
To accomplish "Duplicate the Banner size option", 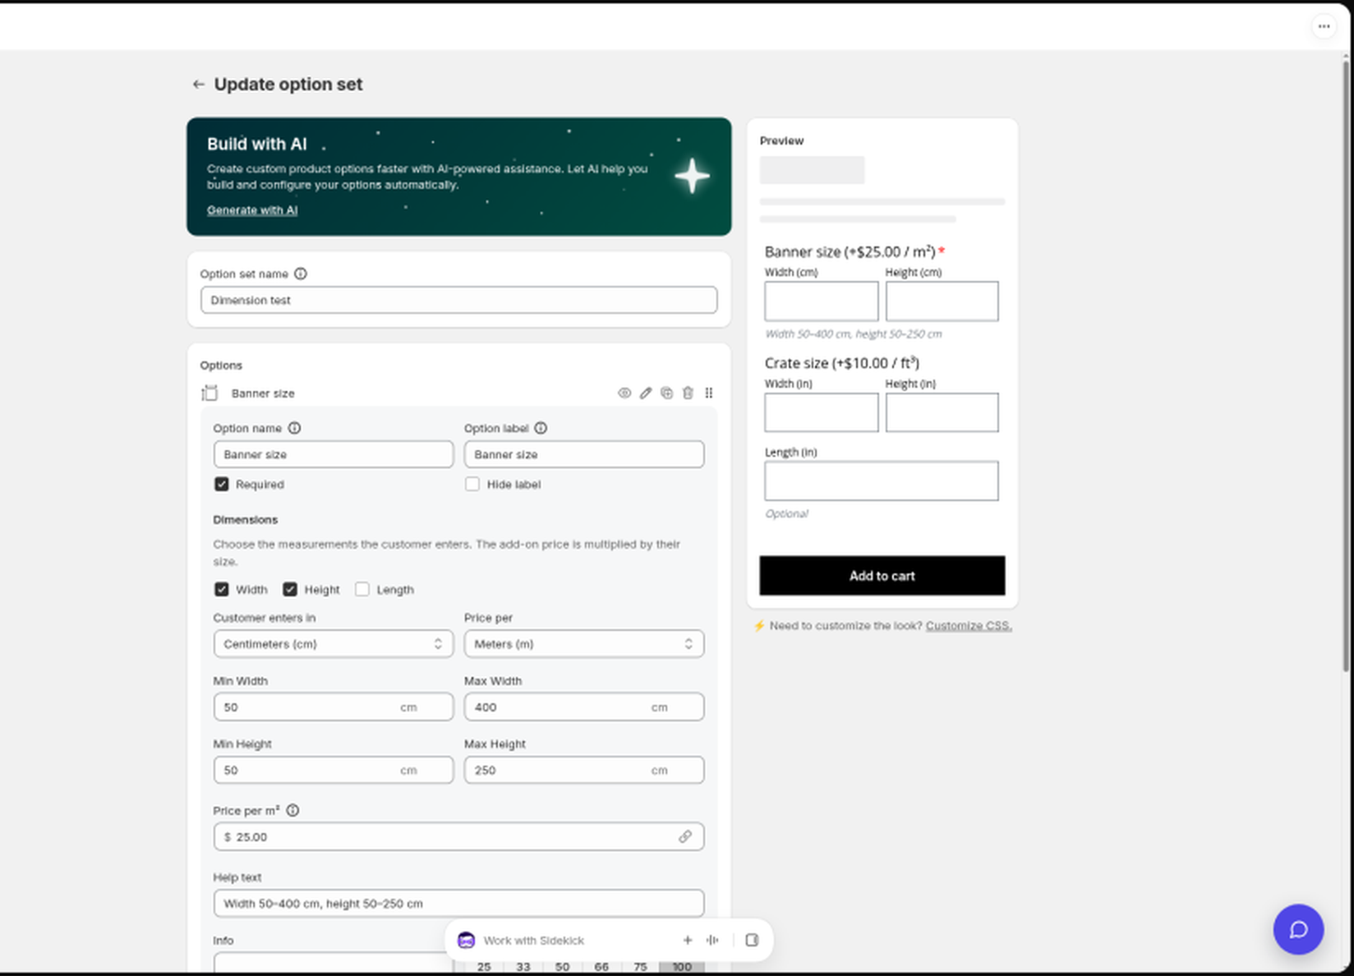I will tap(666, 393).
